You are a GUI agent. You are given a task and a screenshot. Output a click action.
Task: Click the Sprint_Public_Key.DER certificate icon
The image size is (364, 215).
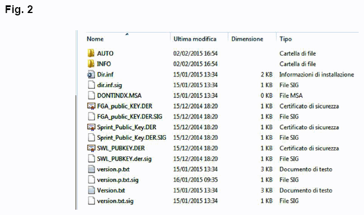(91, 127)
